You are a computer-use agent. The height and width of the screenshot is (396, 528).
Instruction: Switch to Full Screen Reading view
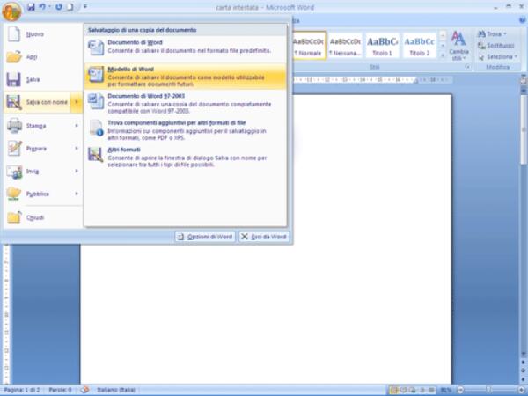pyautogui.click(x=404, y=389)
